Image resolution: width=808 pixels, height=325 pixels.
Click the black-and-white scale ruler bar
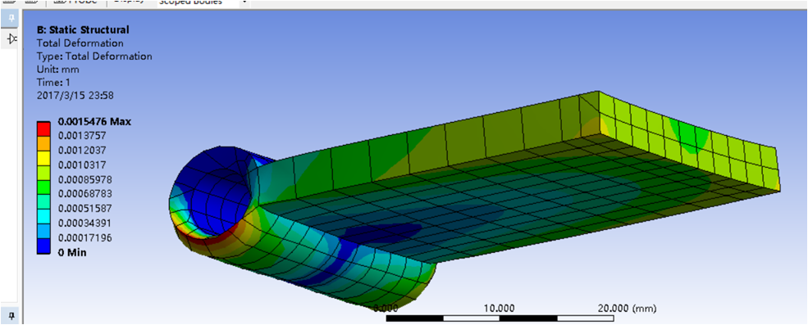pyautogui.click(x=500, y=318)
